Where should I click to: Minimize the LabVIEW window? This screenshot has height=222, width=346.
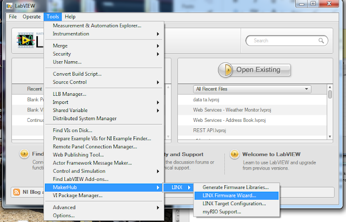point(302,4)
